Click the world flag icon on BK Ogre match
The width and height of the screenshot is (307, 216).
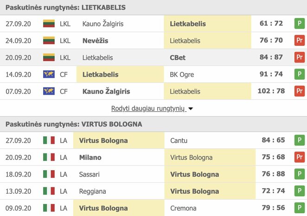point(49,75)
